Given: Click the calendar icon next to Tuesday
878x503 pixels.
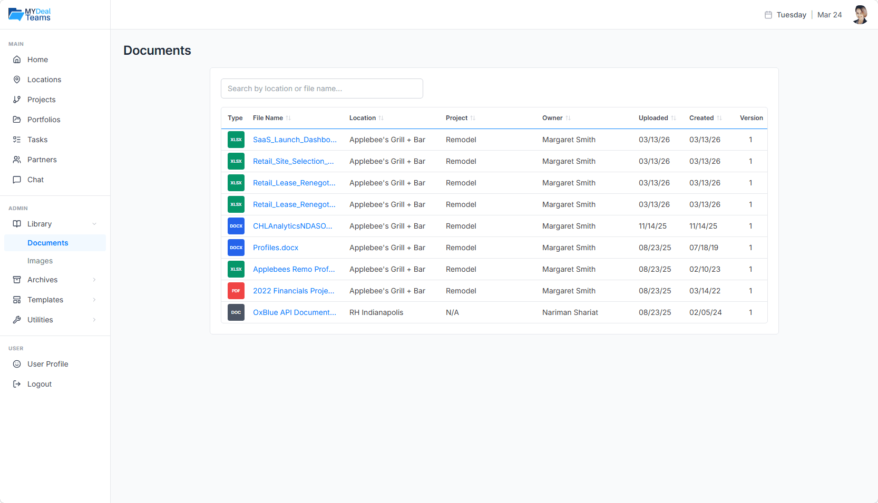Looking at the screenshot, I should [x=767, y=15].
